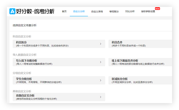Choose 高级自定义分析 option
The width and height of the screenshot is (179, 110).
(x=55, y=97)
